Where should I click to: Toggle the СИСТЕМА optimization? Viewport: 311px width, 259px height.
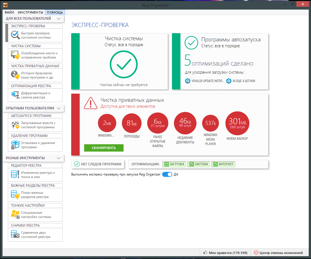pos(198,164)
